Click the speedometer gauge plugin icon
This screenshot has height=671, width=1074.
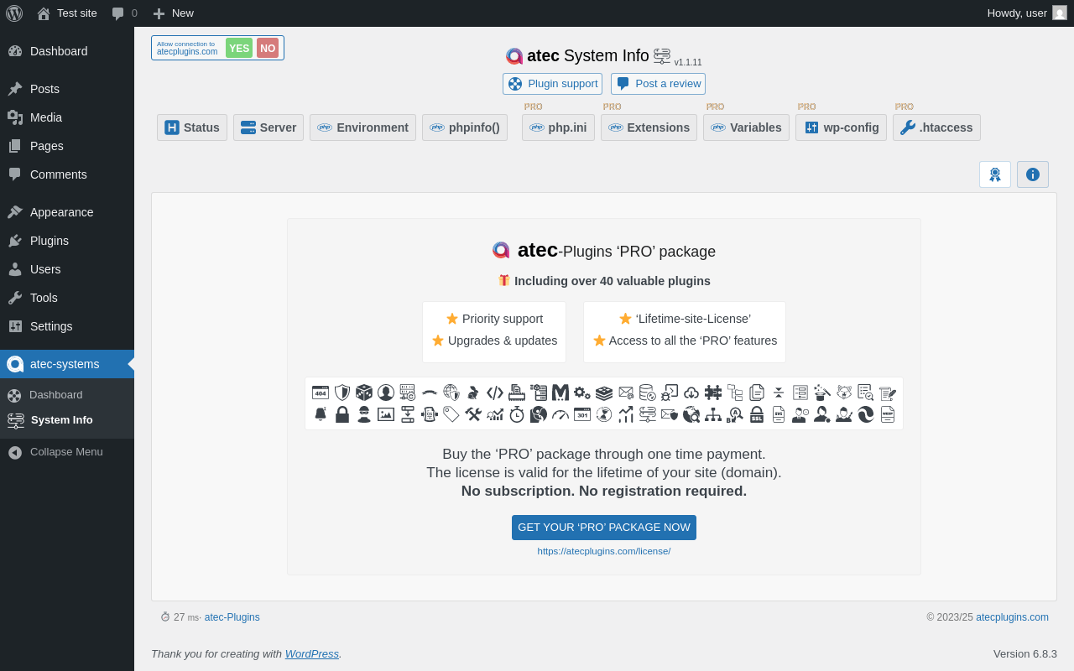click(x=560, y=414)
